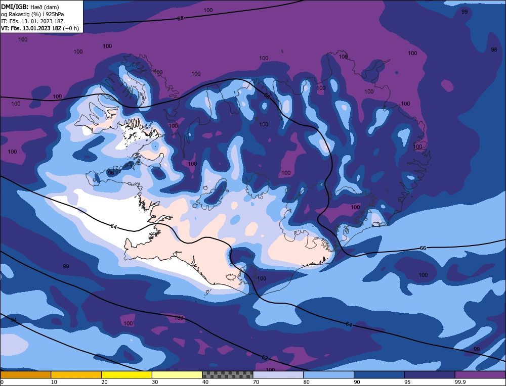The width and height of the screenshot is (506, 386).
Task: Click the legend tick label 99.9
Action: click(x=459, y=382)
